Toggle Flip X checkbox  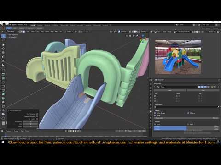(x=199, y=96)
